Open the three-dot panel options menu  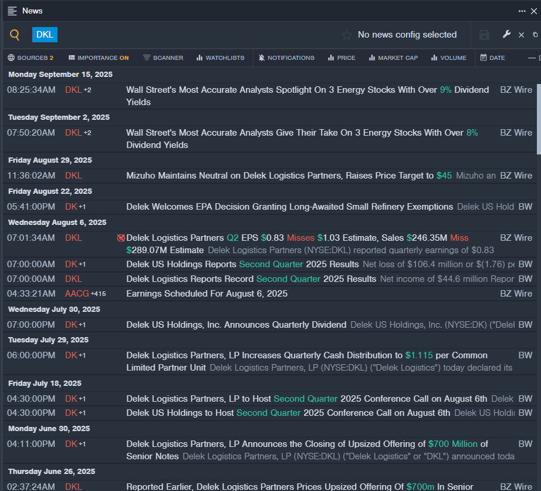pyautogui.click(x=522, y=11)
